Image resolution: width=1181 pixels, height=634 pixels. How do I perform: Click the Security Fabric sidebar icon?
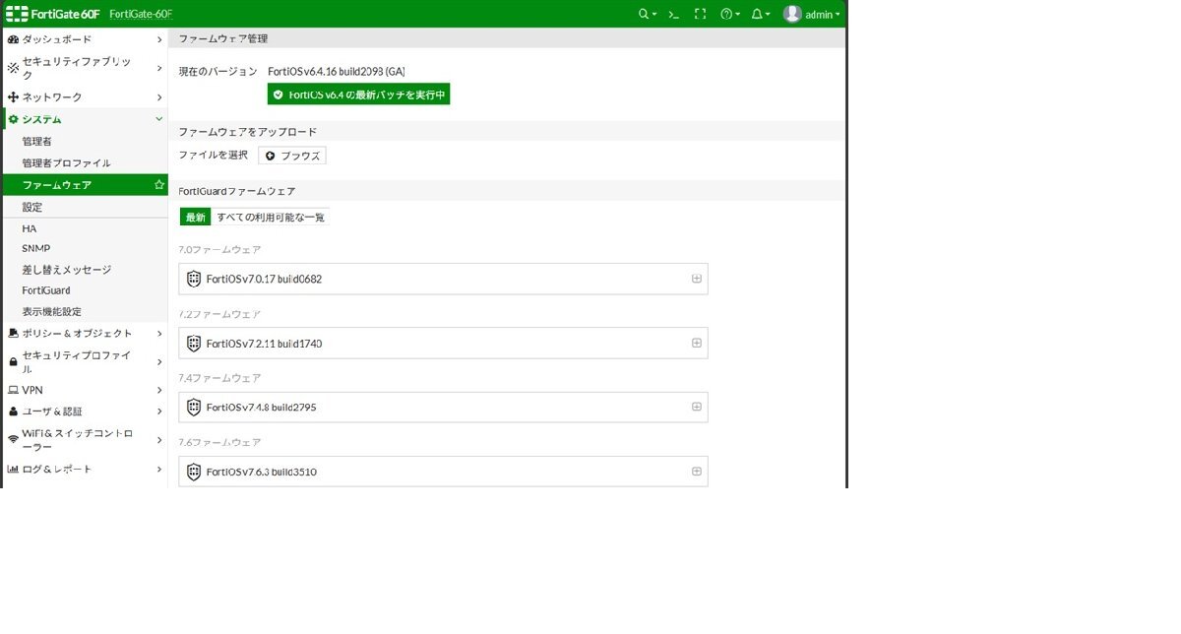point(13,68)
